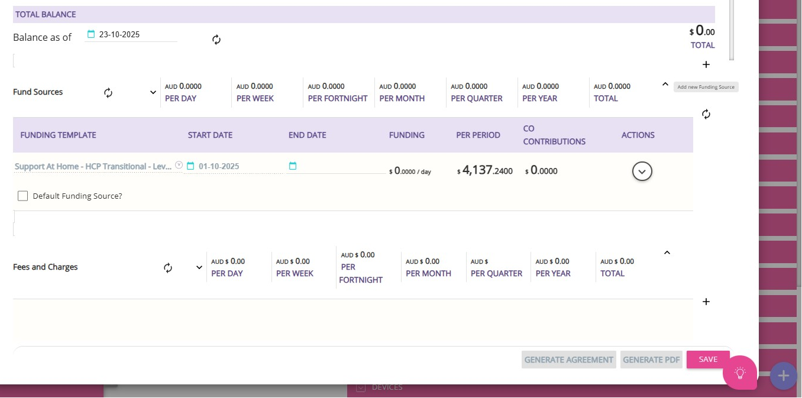Click the round blue plus floating button
Image resolution: width=802 pixels, height=398 pixels.
(784, 376)
